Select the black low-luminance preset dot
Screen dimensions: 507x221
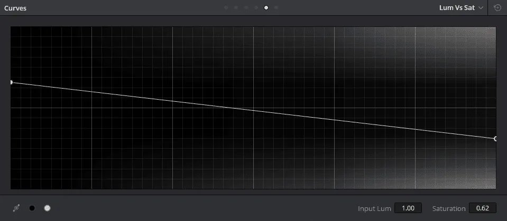[x=32, y=208]
